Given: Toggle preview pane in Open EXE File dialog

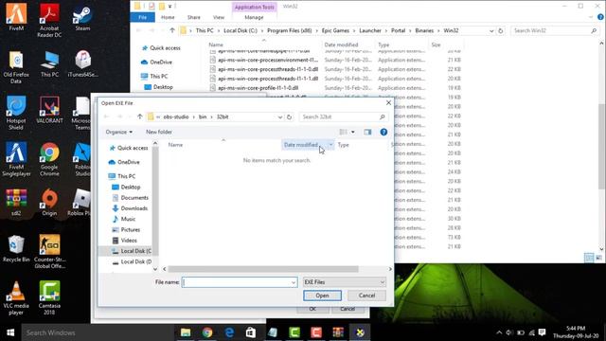Looking at the screenshot, I should click(367, 133).
